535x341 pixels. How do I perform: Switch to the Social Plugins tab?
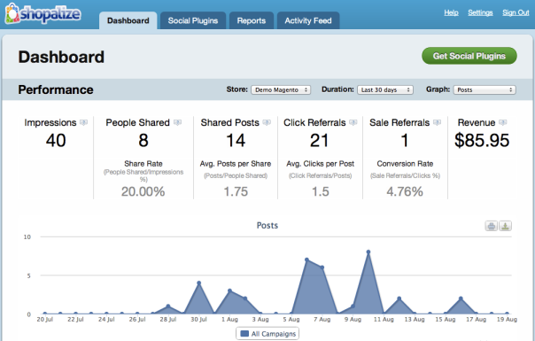(x=193, y=21)
